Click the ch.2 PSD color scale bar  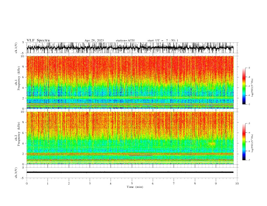tap(244, 142)
